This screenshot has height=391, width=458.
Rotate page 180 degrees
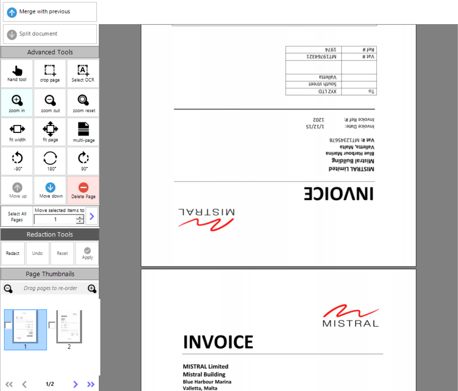click(x=50, y=161)
